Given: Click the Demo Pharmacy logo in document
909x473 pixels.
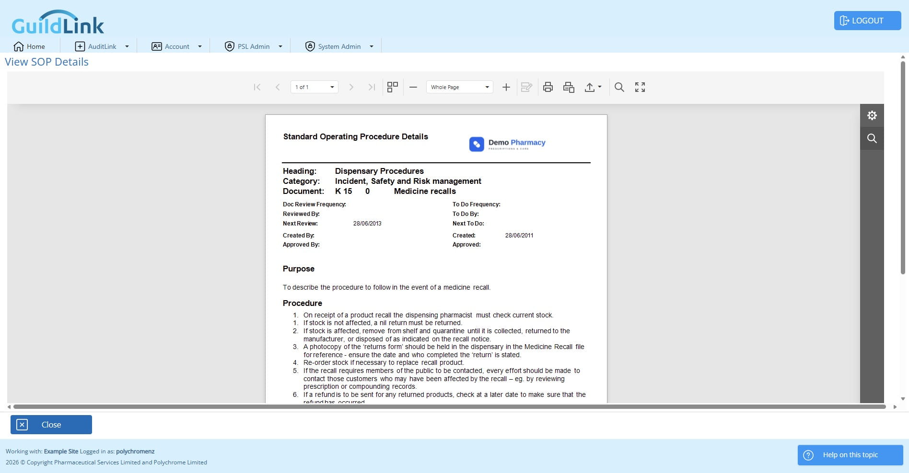Looking at the screenshot, I should click(x=507, y=144).
